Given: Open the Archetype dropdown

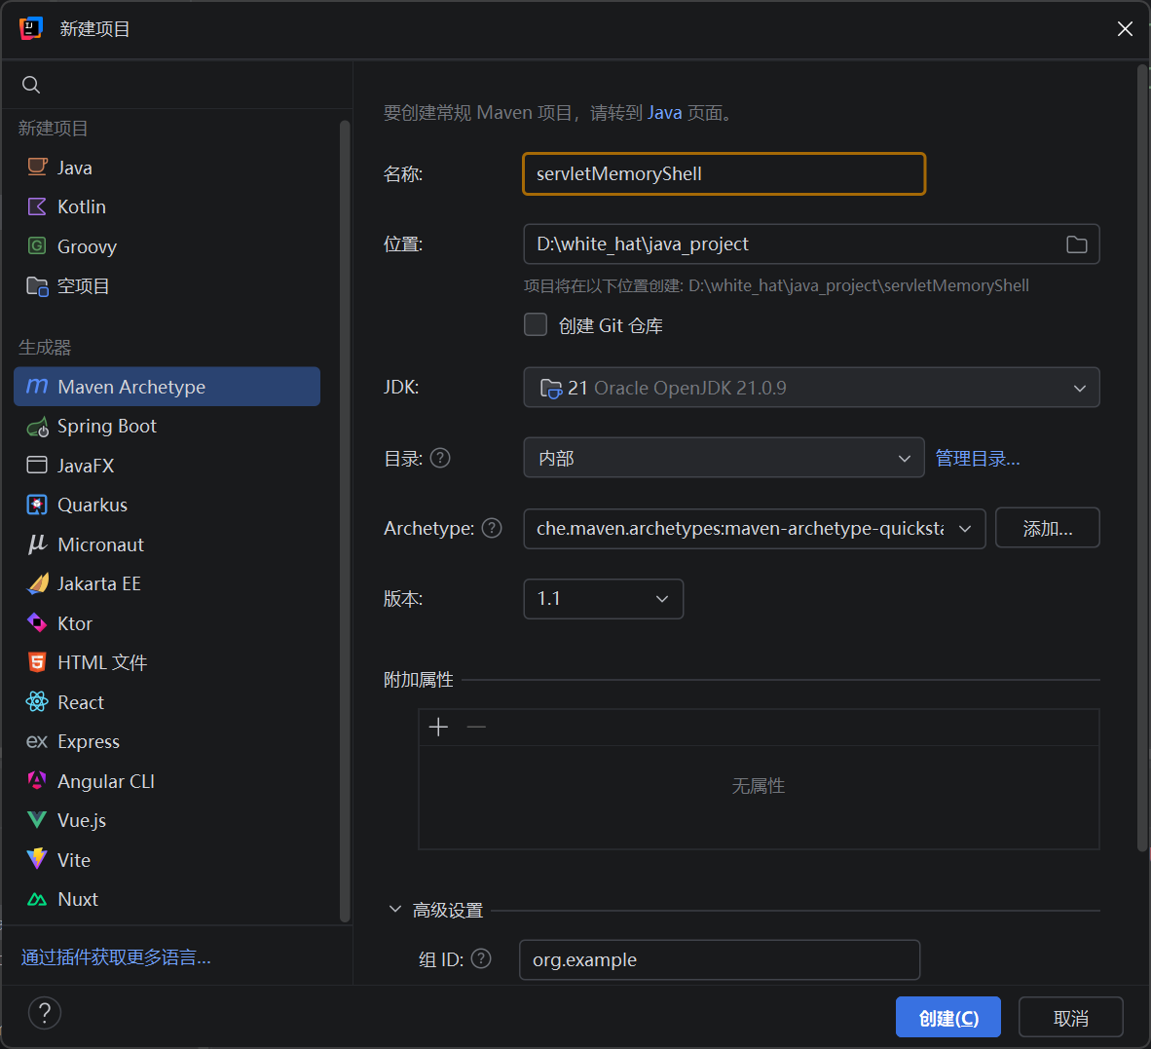Looking at the screenshot, I should pos(754,528).
